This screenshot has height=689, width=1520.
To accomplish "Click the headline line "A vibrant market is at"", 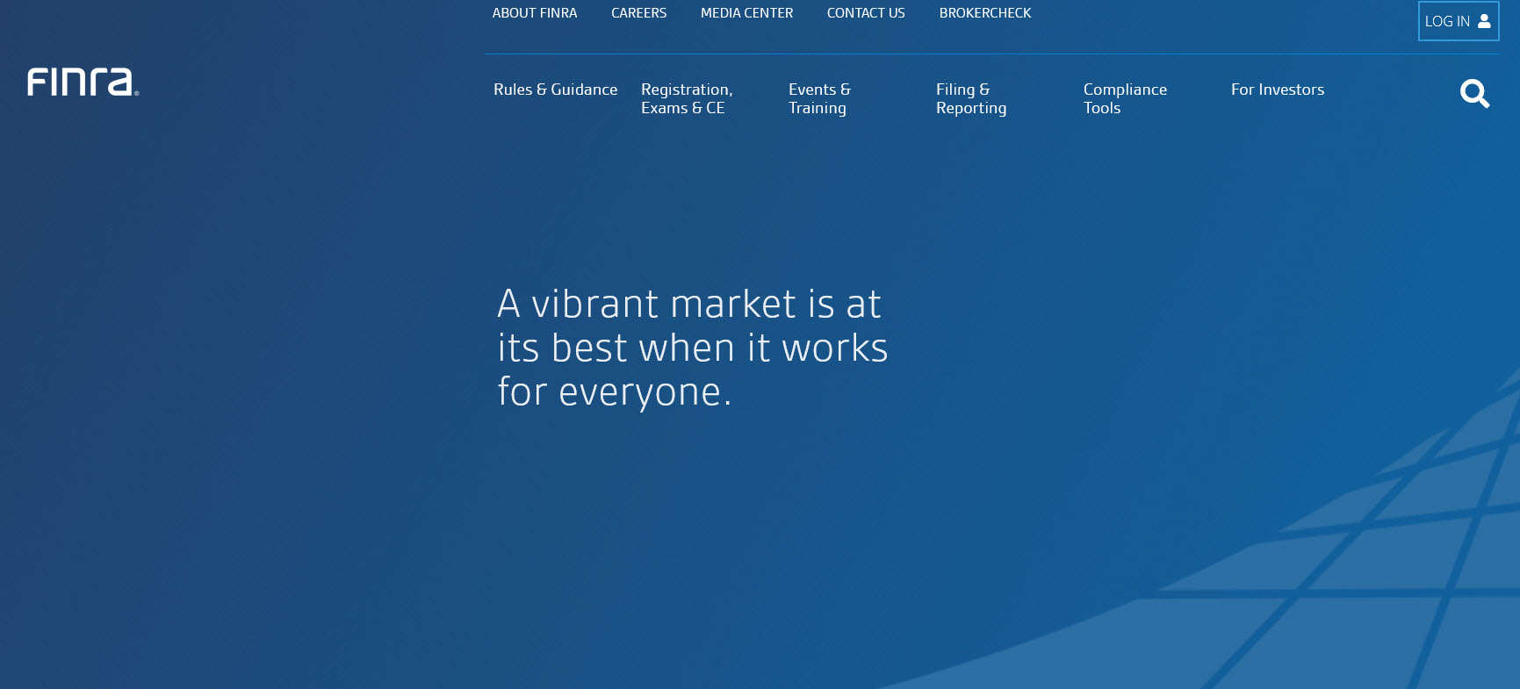I will click(688, 305).
